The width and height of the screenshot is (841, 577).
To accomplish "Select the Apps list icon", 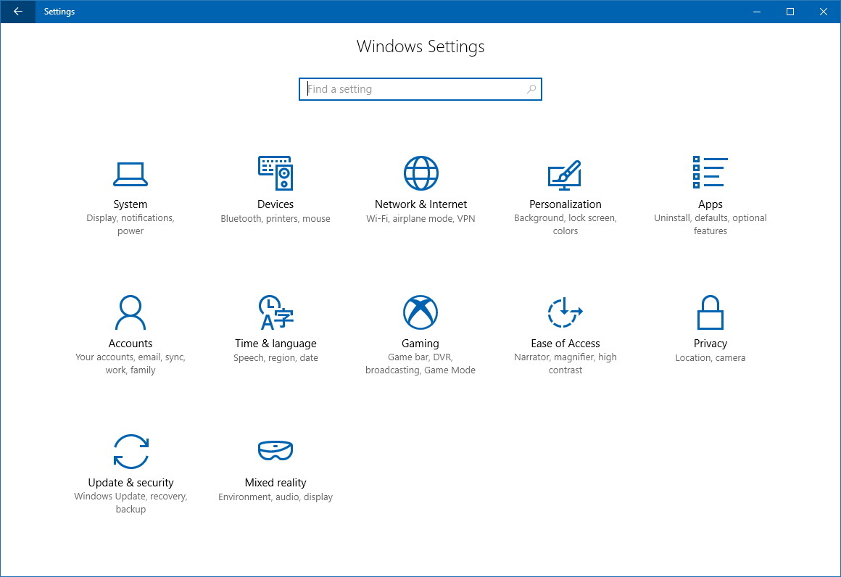I will [x=710, y=172].
